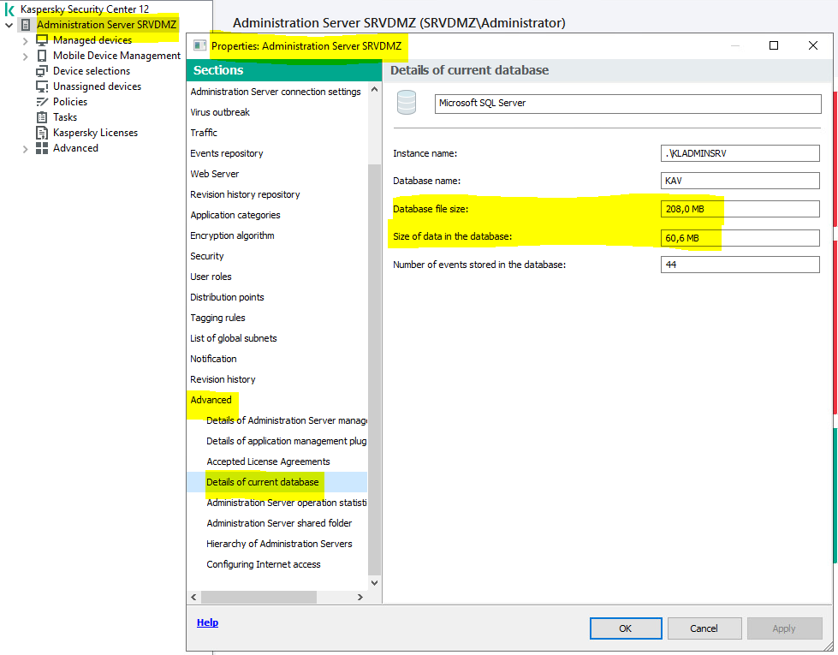Open Unassigned devices in tree
Viewport: 838px width, 655px height.
point(97,86)
